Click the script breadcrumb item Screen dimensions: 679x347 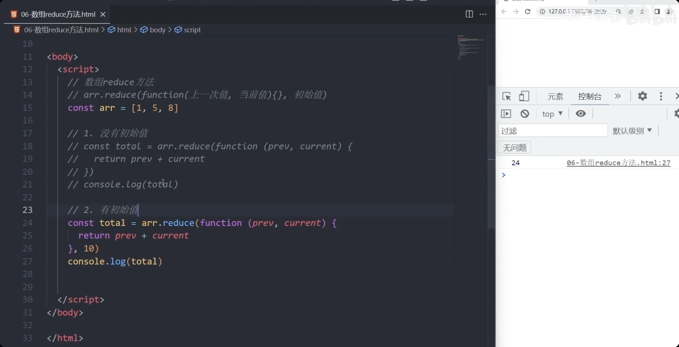[188, 30]
